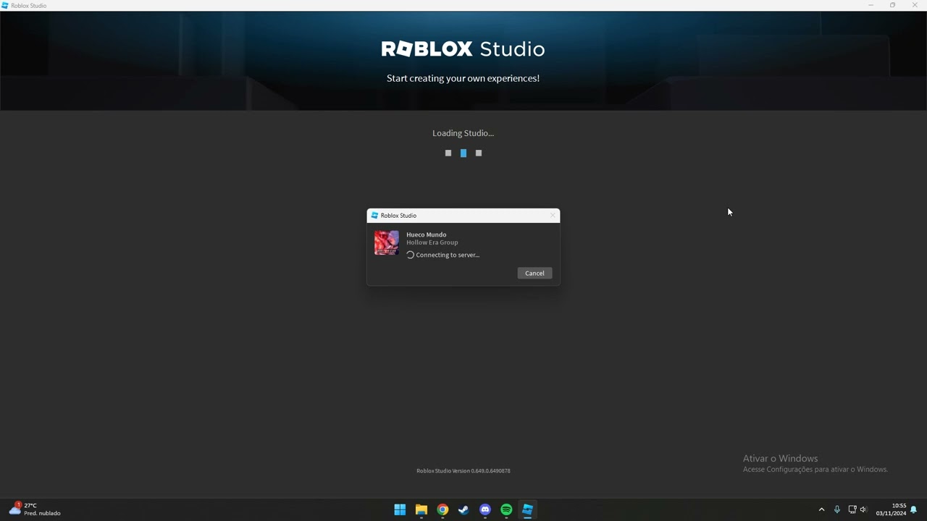Click the Roblox Studio version number text
This screenshot has width=927, height=521.
[463, 470]
